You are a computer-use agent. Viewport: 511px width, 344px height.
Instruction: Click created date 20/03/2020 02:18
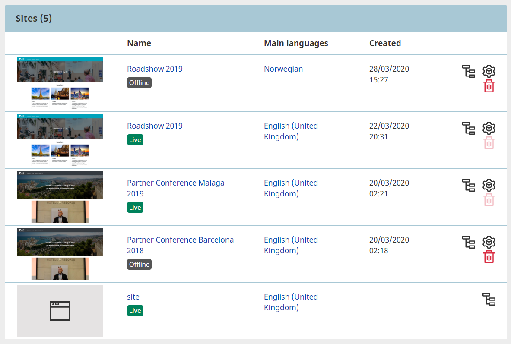(389, 245)
